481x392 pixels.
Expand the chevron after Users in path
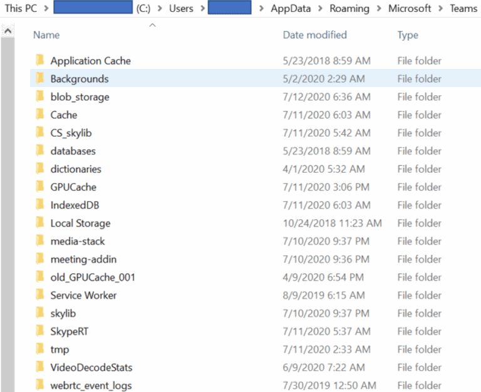coord(202,8)
